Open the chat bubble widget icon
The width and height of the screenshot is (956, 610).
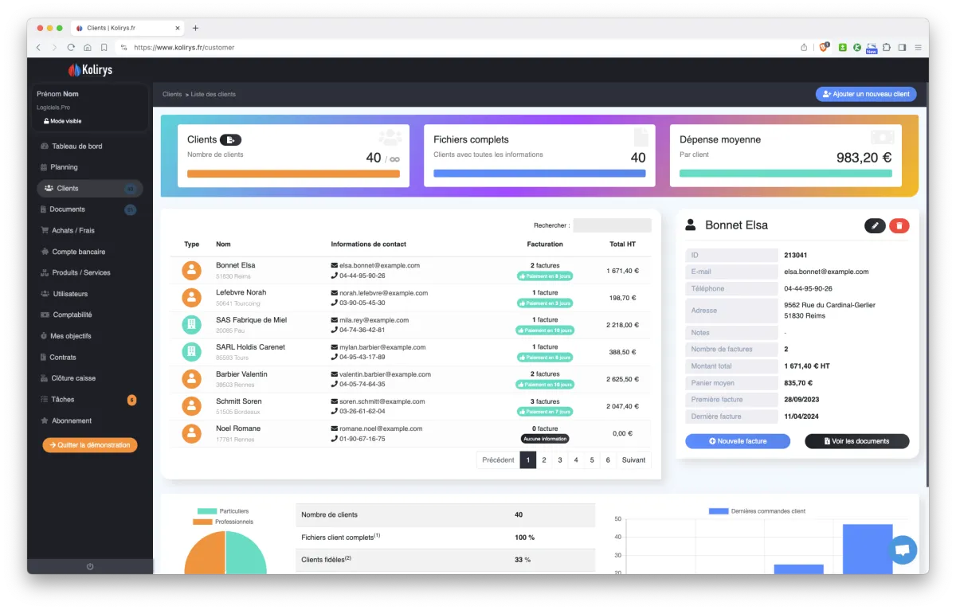[903, 550]
